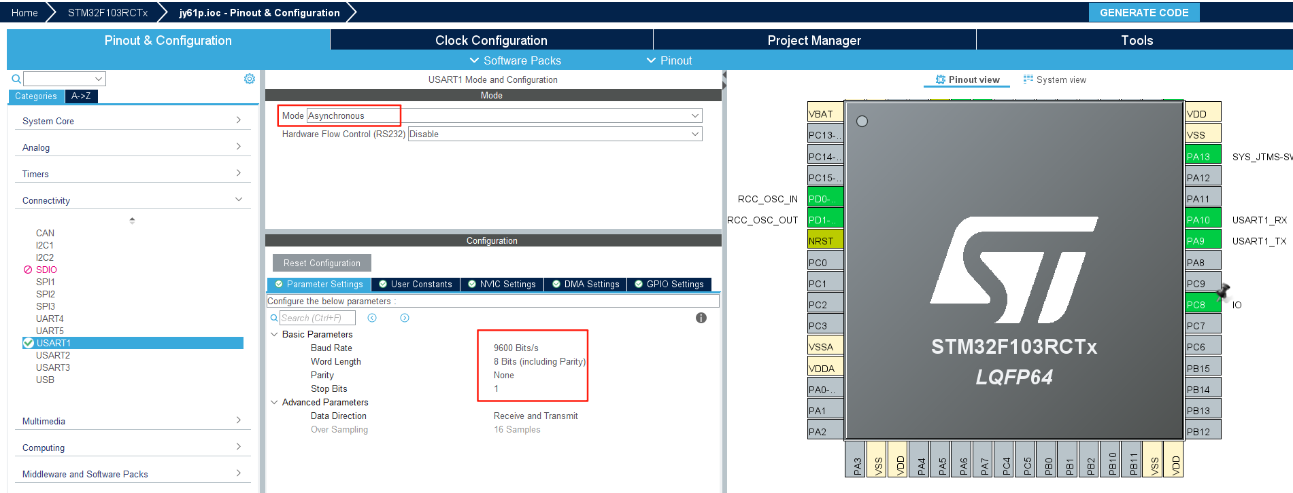1293x493 pixels.
Task: Click the PC7 pin on the chip
Action: coord(1203,325)
